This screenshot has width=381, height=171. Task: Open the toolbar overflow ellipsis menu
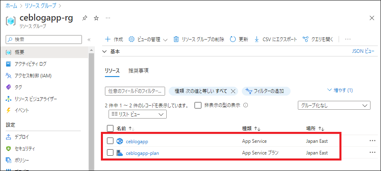[348, 39]
